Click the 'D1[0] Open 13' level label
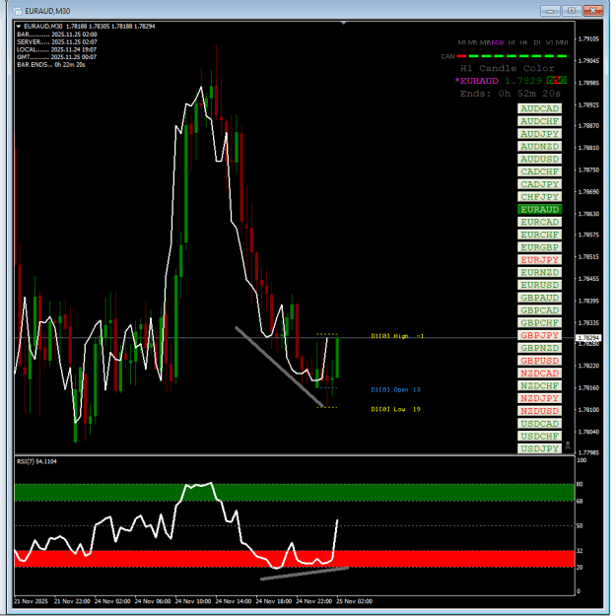The height and width of the screenshot is (616, 616). pyautogui.click(x=395, y=389)
